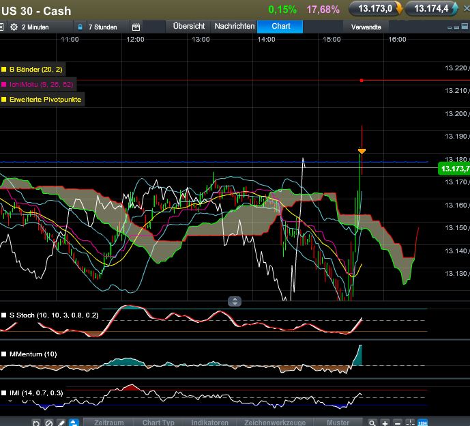Screen dimensions: 470x426
Task: Click the sell price button 13.173,0
Action: tap(374, 9)
